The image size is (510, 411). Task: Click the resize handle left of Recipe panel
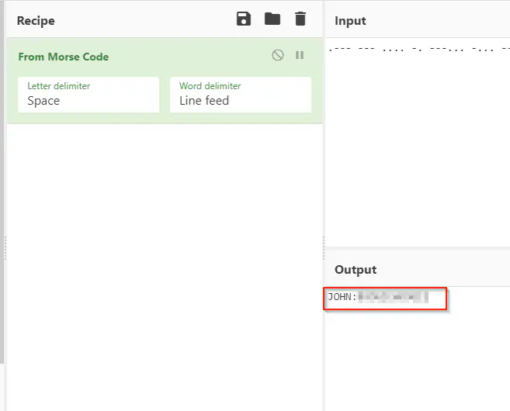click(5, 248)
